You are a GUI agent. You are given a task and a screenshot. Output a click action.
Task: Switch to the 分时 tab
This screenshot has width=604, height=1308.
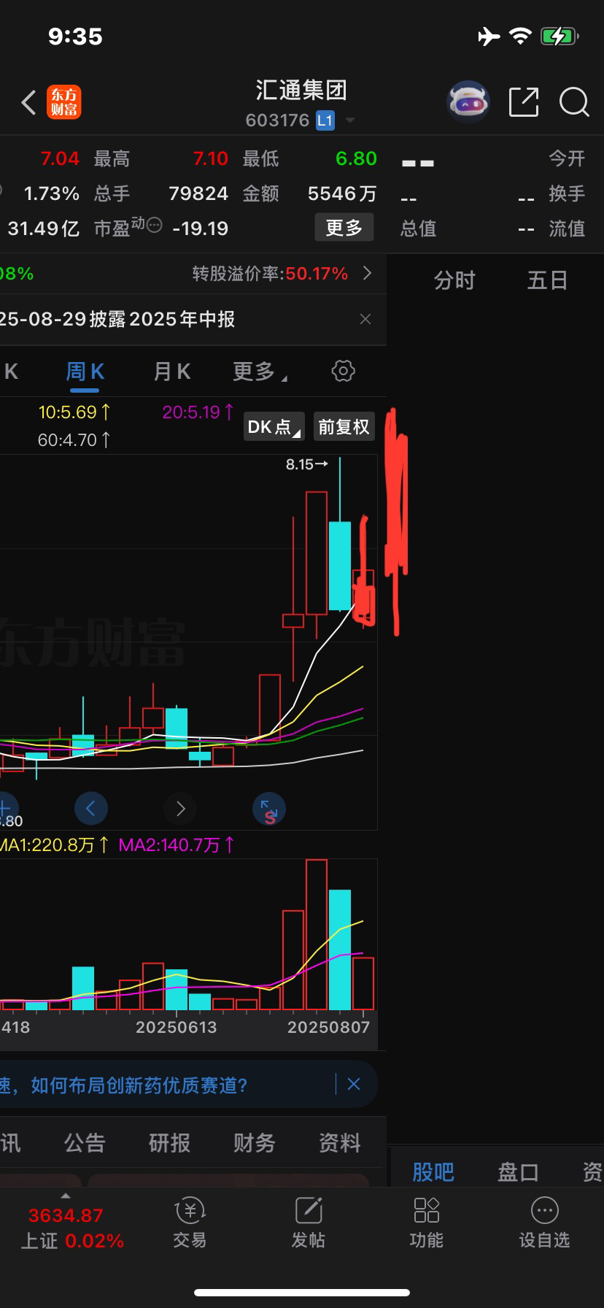pyautogui.click(x=454, y=280)
